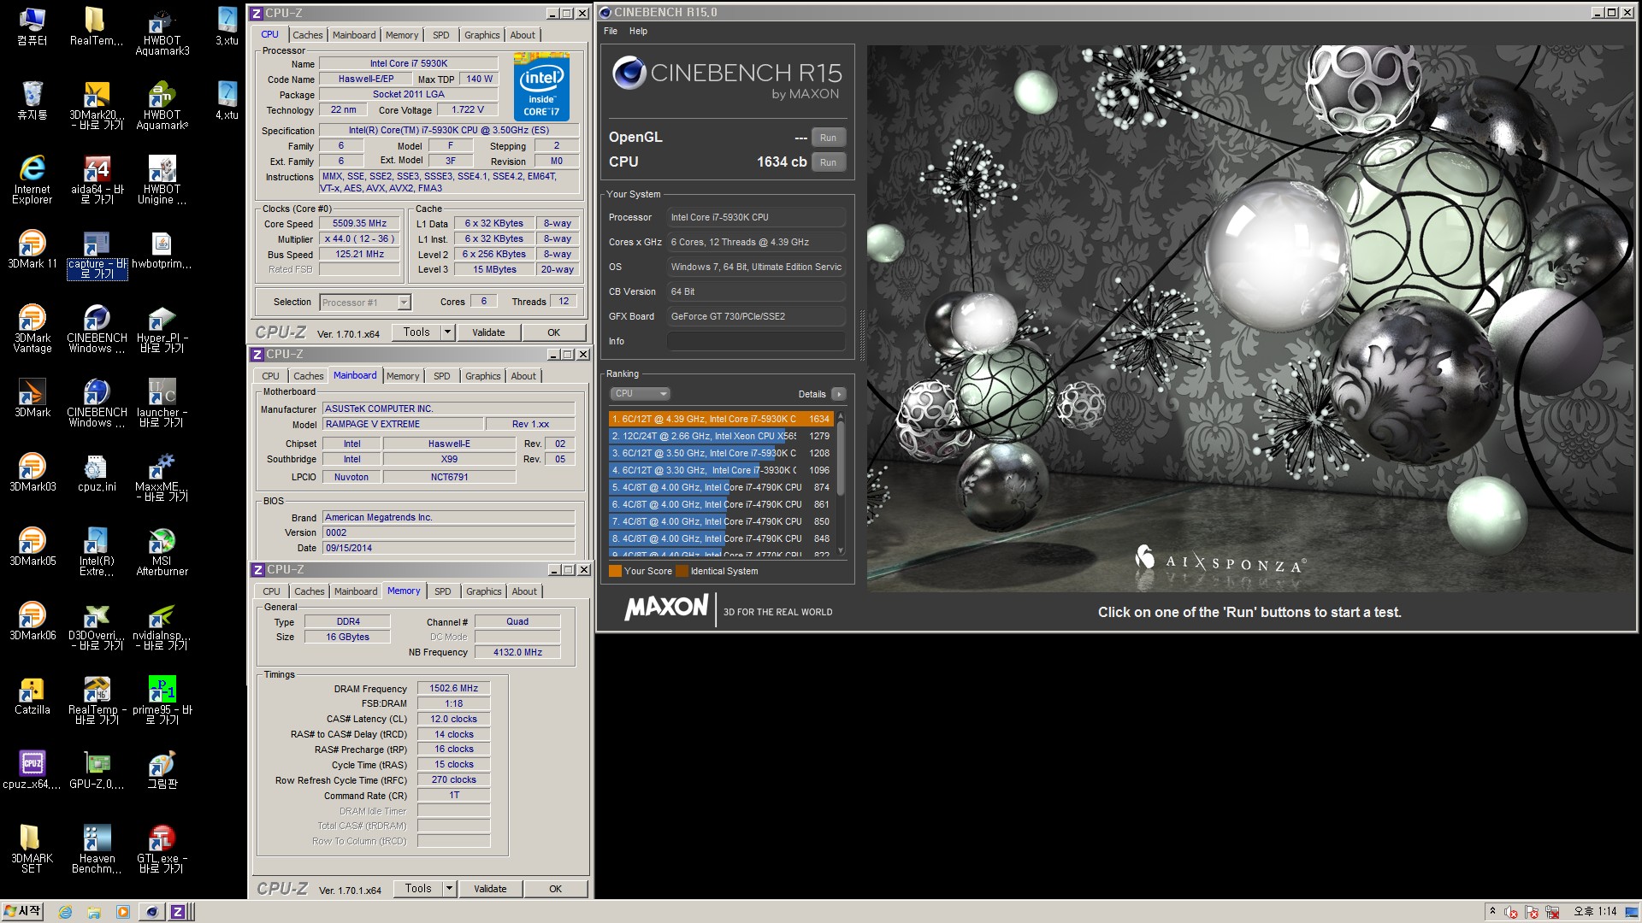The image size is (1642, 923).
Task: Launch nvidiaInspector desktop shortcut
Action: pyautogui.click(x=162, y=626)
